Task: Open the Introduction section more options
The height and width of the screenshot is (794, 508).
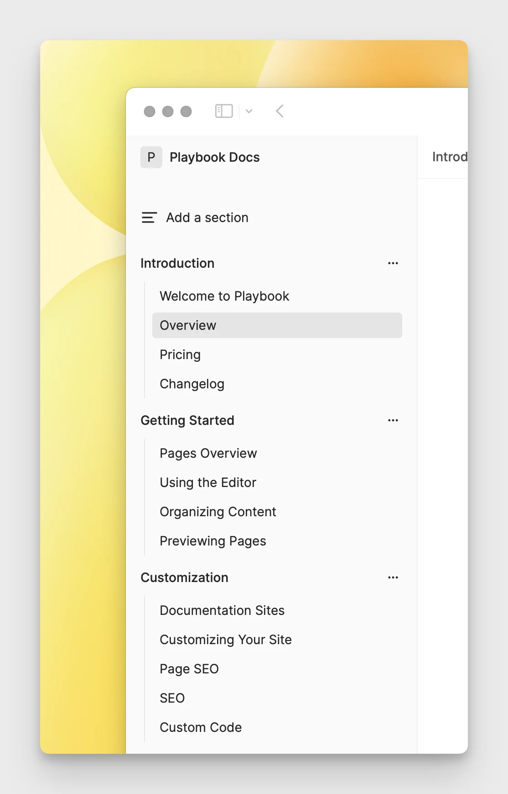Action: coord(393,263)
